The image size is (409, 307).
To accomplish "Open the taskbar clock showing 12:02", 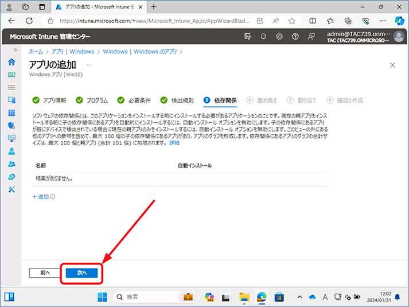I will point(379,297).
